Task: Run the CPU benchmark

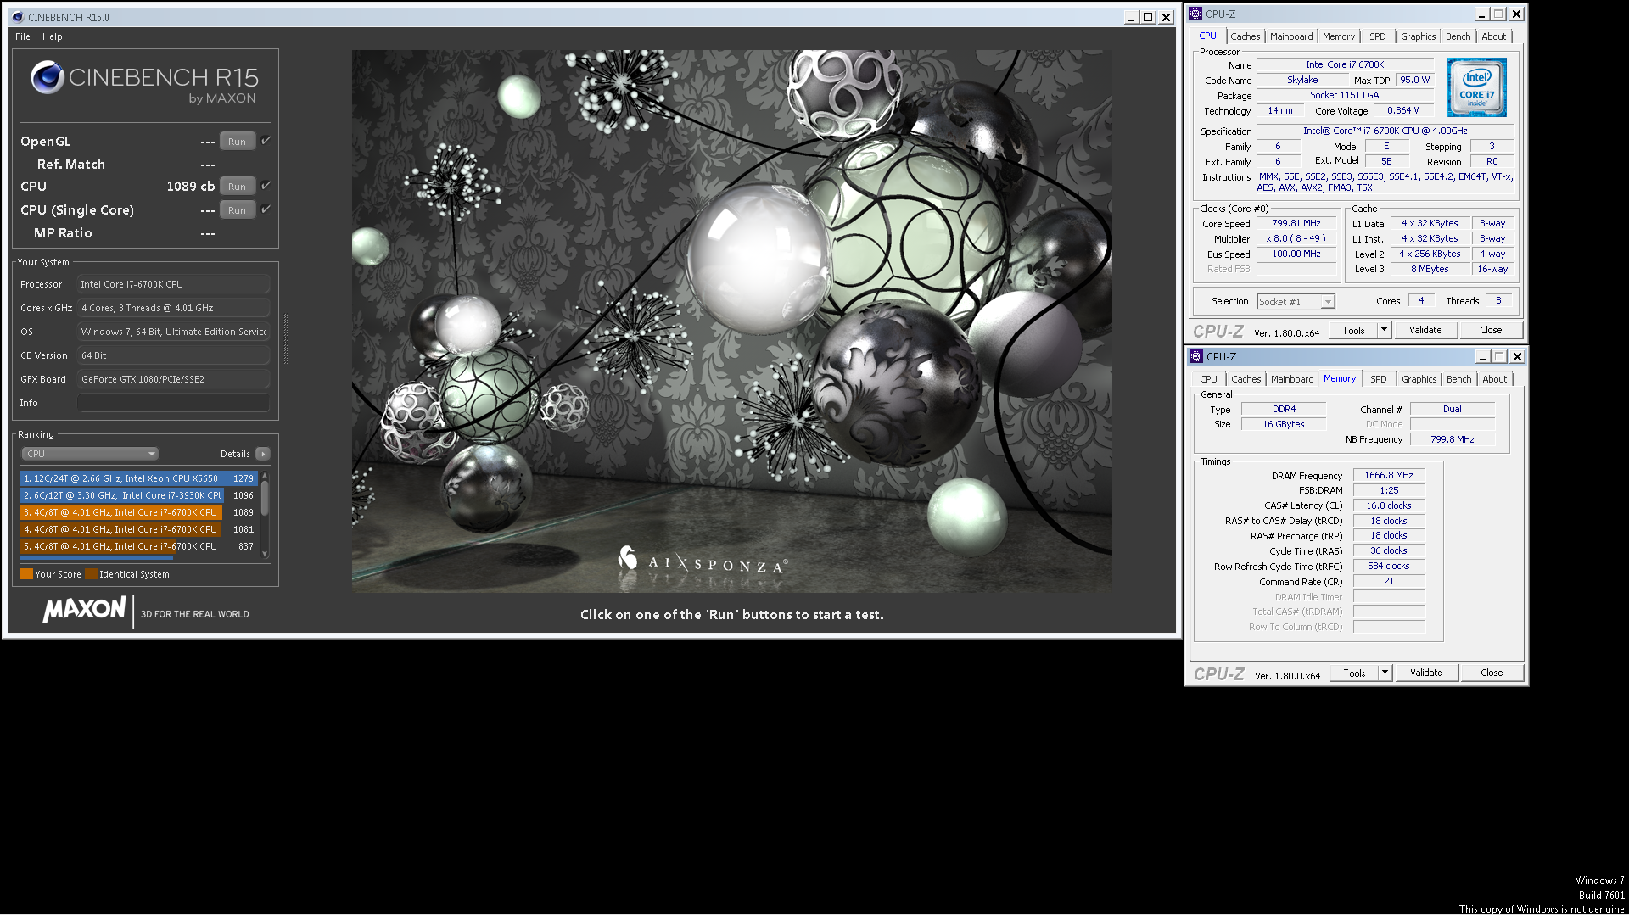Action: point(238,187)
